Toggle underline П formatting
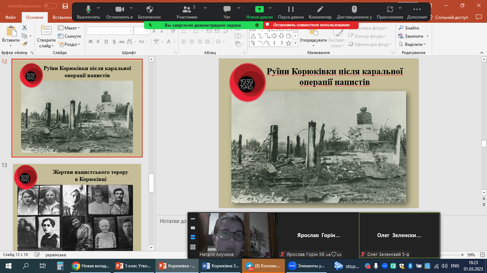 click(106, 42)
